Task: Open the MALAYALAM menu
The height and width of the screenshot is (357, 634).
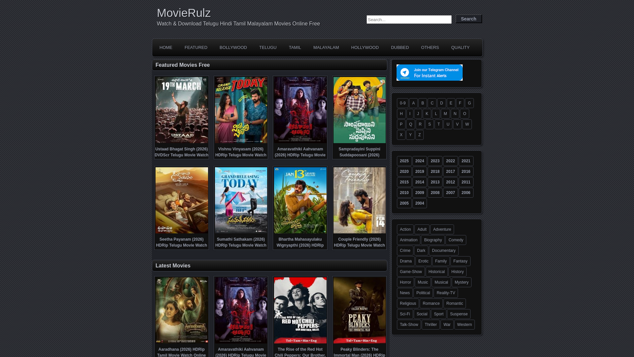Action: pyautogui.click(x=326, y=48)
